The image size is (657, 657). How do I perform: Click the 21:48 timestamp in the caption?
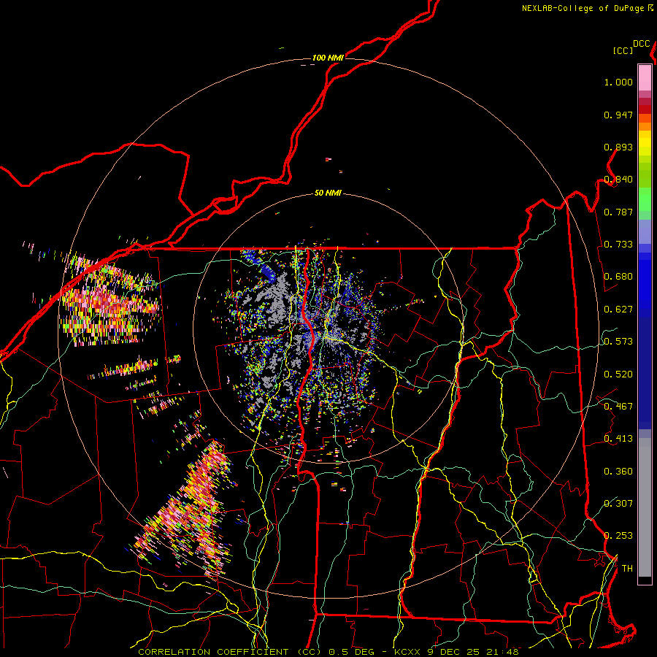click(x=502, y=652)
